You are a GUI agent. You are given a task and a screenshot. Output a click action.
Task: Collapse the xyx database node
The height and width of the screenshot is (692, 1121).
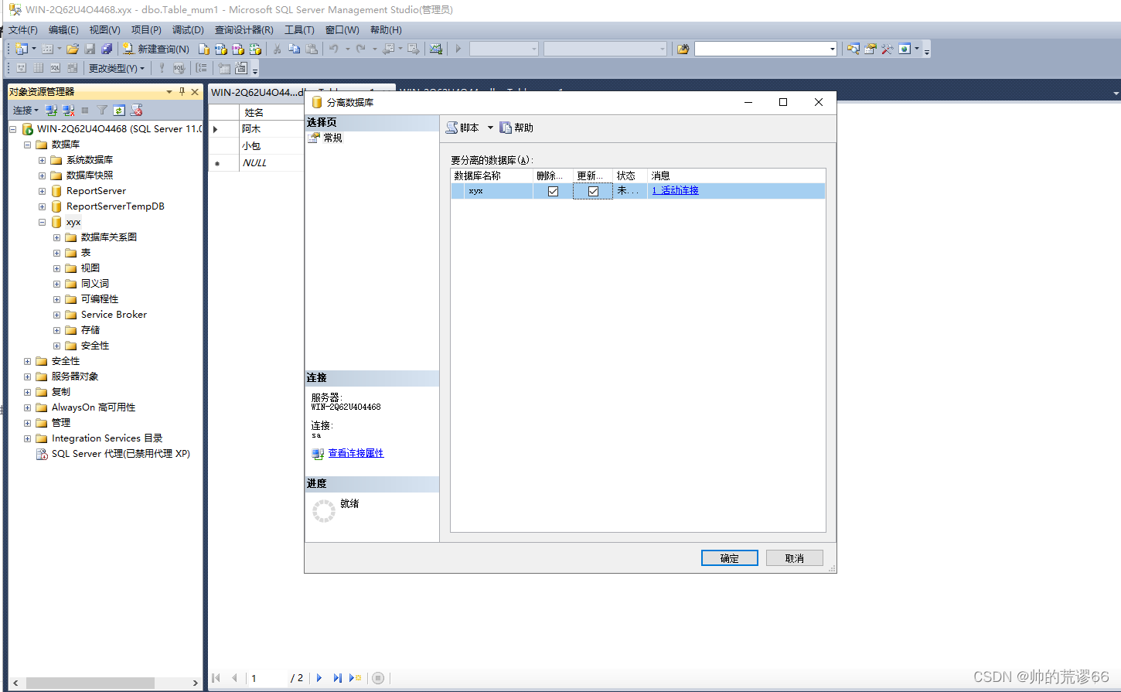pyautogui.click(x=43, y=222)
